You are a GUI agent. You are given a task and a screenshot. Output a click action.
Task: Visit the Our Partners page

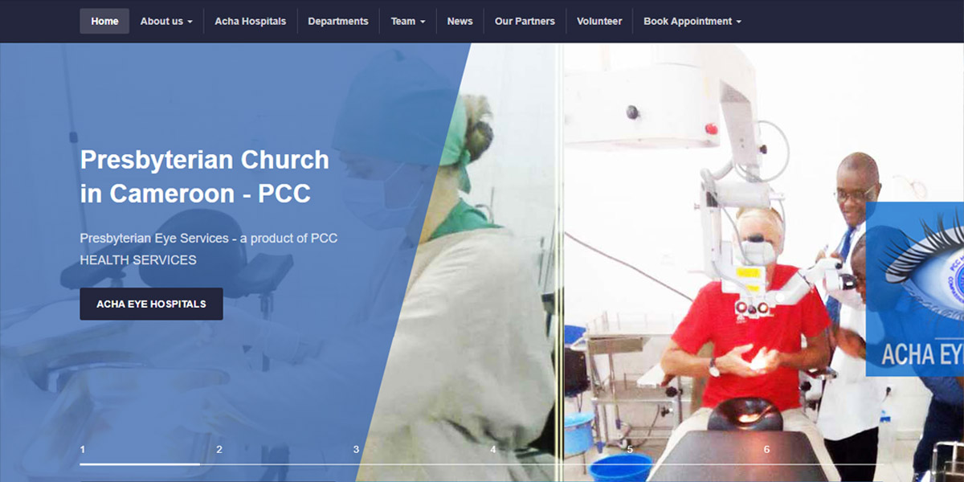coord(525,21)
